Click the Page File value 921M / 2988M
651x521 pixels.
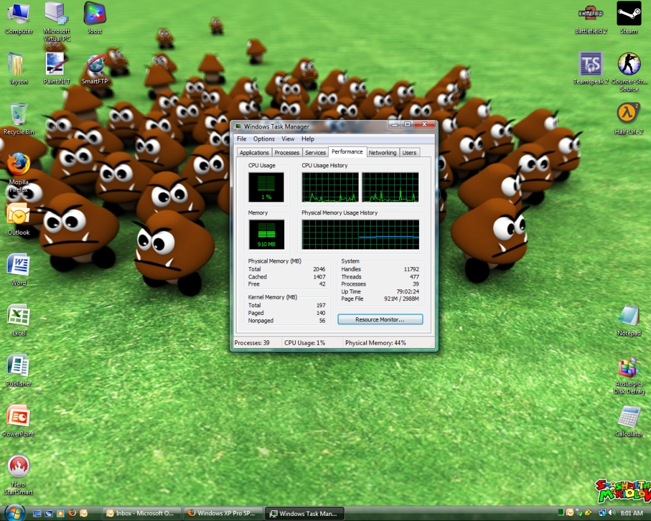click(x=402, y=299)
